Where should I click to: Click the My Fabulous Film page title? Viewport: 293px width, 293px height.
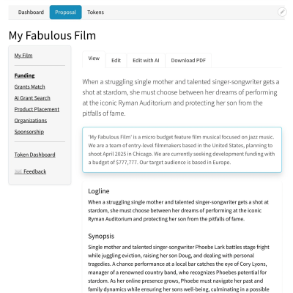52,35
